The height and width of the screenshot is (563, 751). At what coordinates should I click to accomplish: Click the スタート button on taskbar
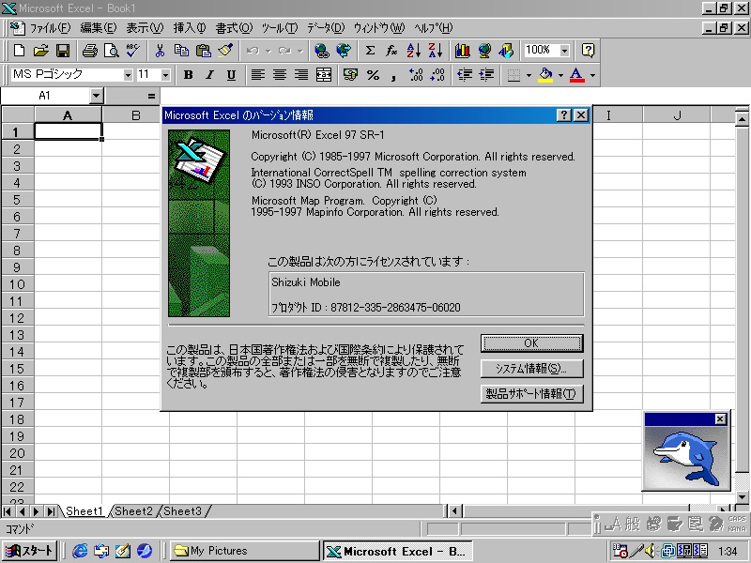(x=30, y=551)
